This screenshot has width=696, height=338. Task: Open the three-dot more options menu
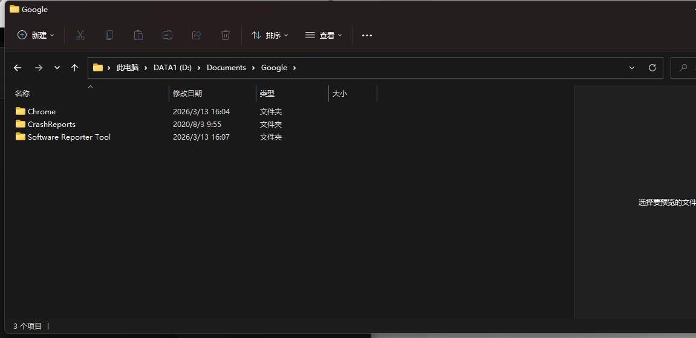[367, 36]
